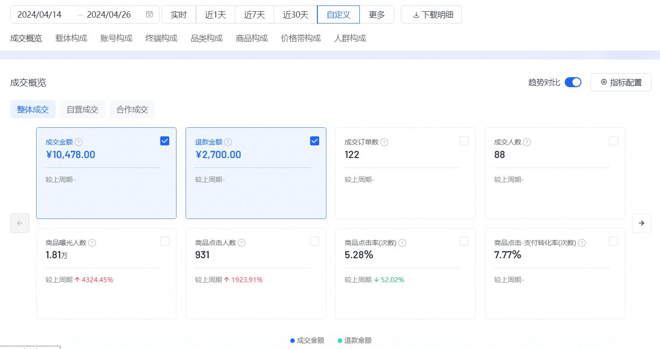Check the 成交人数 metric checkbox
660x349 pixels.
point(614,141)
